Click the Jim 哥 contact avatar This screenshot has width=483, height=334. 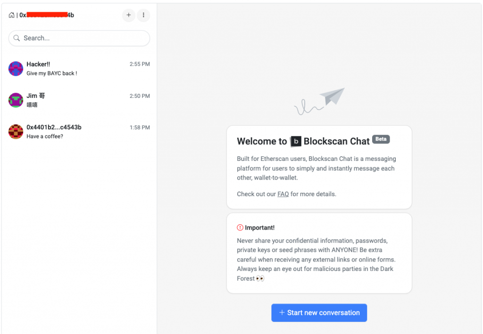click(16, 100)
